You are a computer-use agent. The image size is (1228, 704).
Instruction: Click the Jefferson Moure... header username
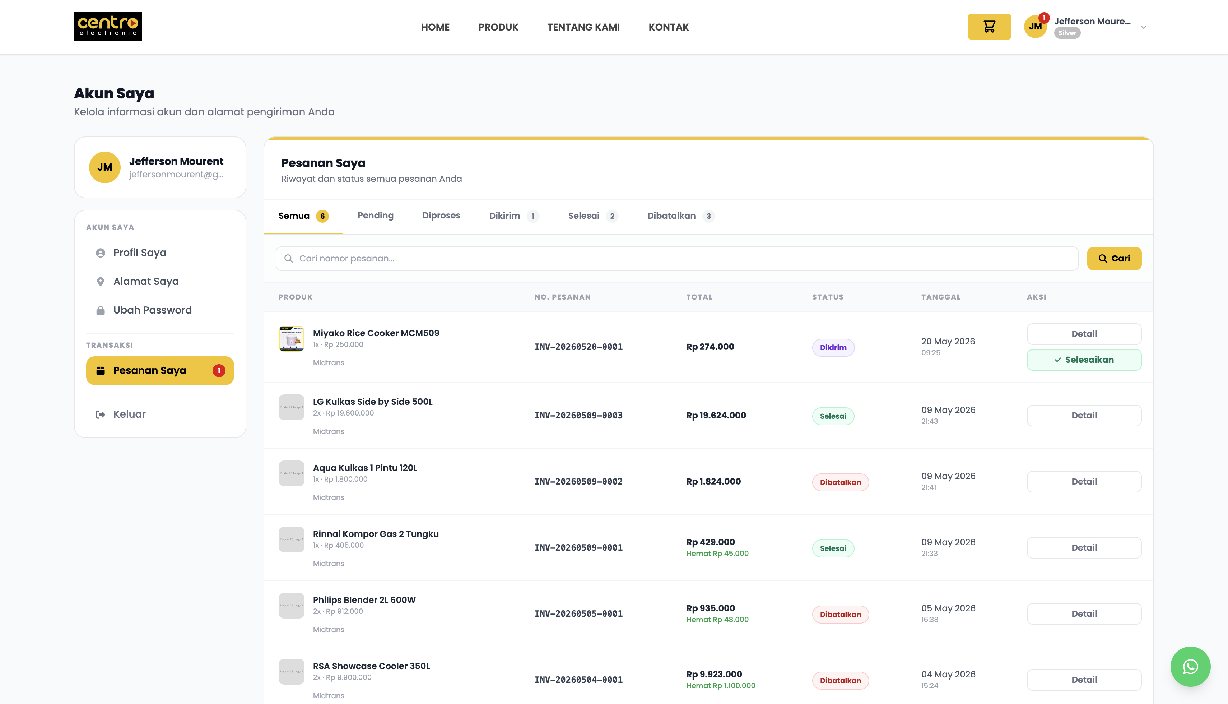point(1092,21)
